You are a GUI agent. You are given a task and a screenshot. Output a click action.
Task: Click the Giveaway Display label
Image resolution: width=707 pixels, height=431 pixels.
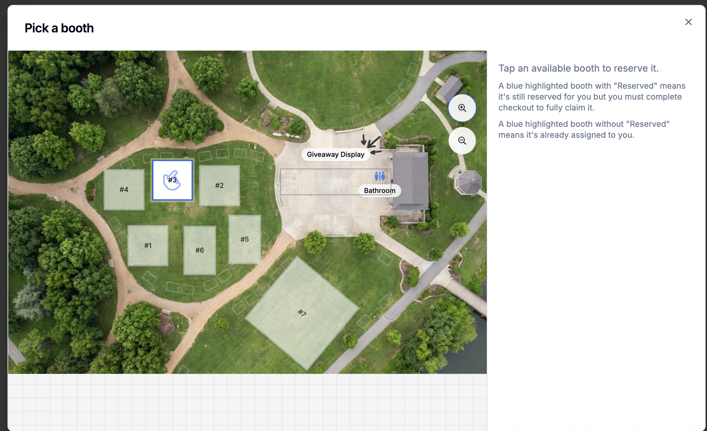point(335,154)
